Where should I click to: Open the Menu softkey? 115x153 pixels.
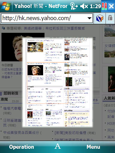(x=93, y=147)
